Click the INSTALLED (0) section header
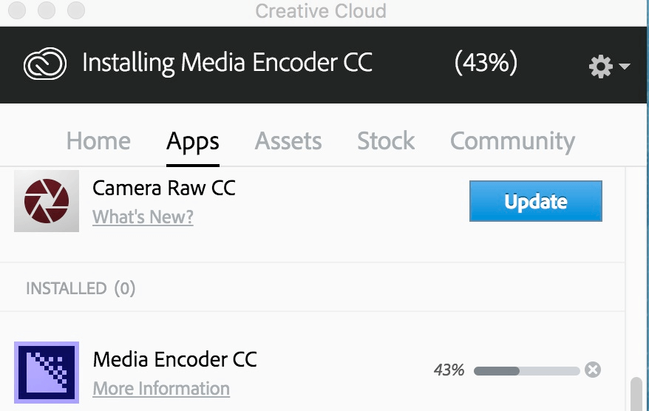The height and width of the screenshot is (411, 649). pyautogui.click(x=81, y=288)
